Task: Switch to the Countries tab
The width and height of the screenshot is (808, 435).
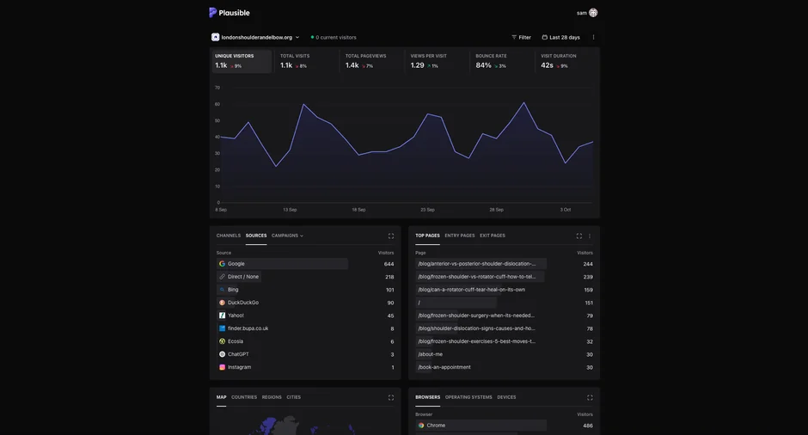Action: click(244, 397)
